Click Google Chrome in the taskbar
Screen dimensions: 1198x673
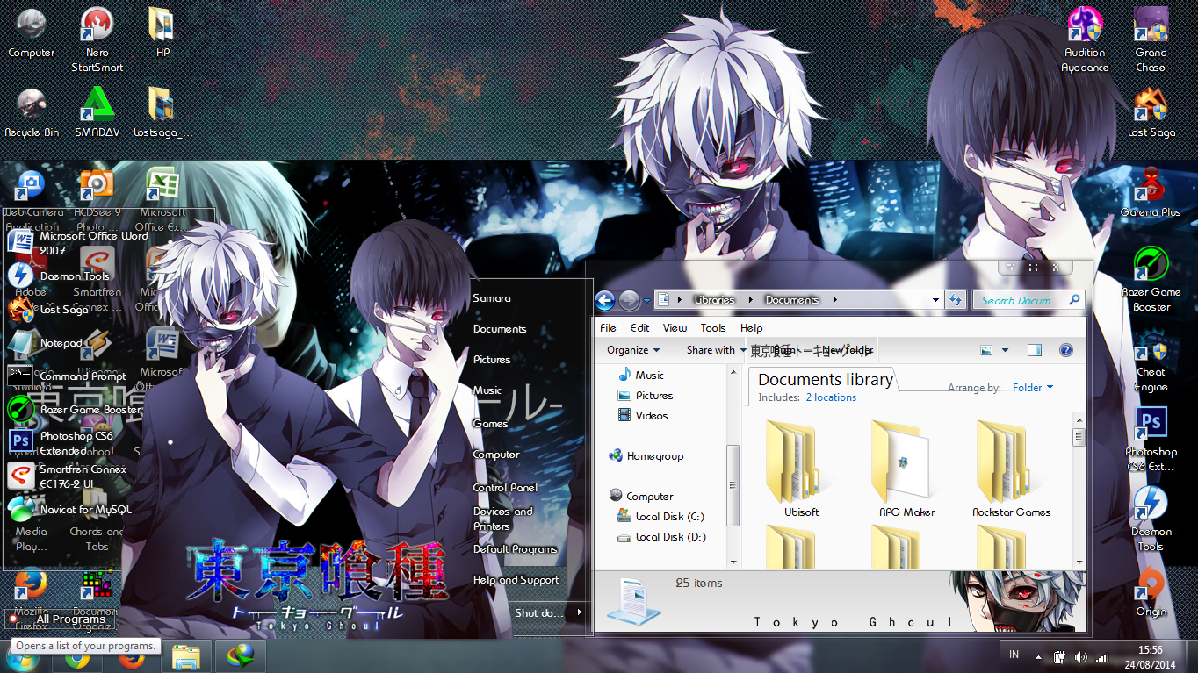[77, 656]
